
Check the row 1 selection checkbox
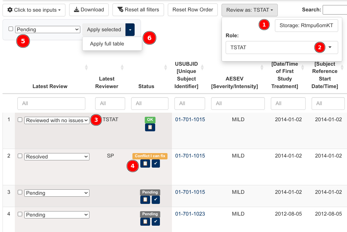[x=20, y=120]
